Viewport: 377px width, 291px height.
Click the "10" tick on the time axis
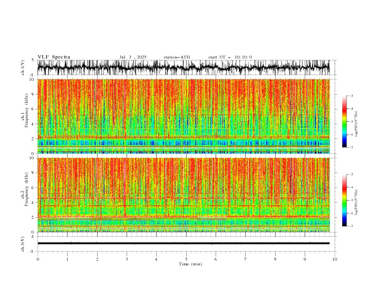coord(335,259)
